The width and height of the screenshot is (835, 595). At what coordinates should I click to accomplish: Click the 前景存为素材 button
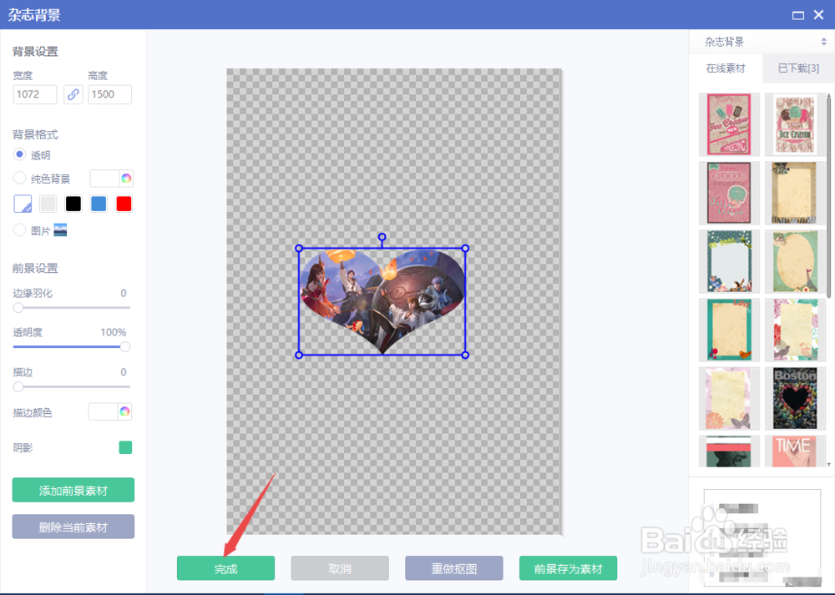[x=568, y=568]
